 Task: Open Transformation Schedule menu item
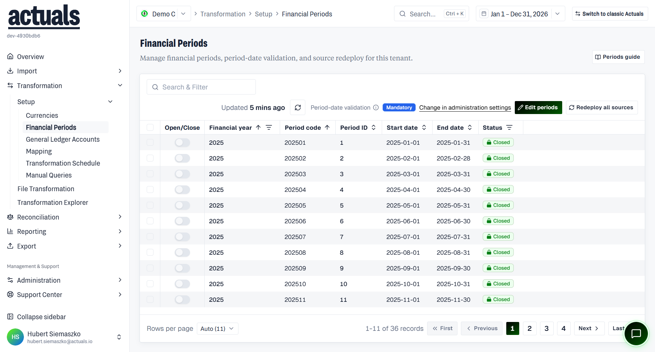[x=63, y=163]
